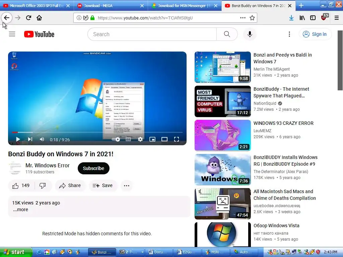Expand the description with ...more

click(x=20, y=209)
